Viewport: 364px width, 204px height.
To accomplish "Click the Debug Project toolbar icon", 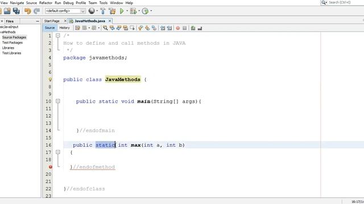I will tap(133, 11).
